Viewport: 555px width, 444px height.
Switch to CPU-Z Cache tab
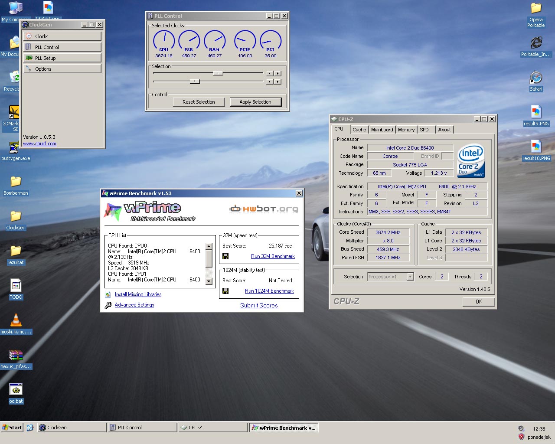point(359,130)
